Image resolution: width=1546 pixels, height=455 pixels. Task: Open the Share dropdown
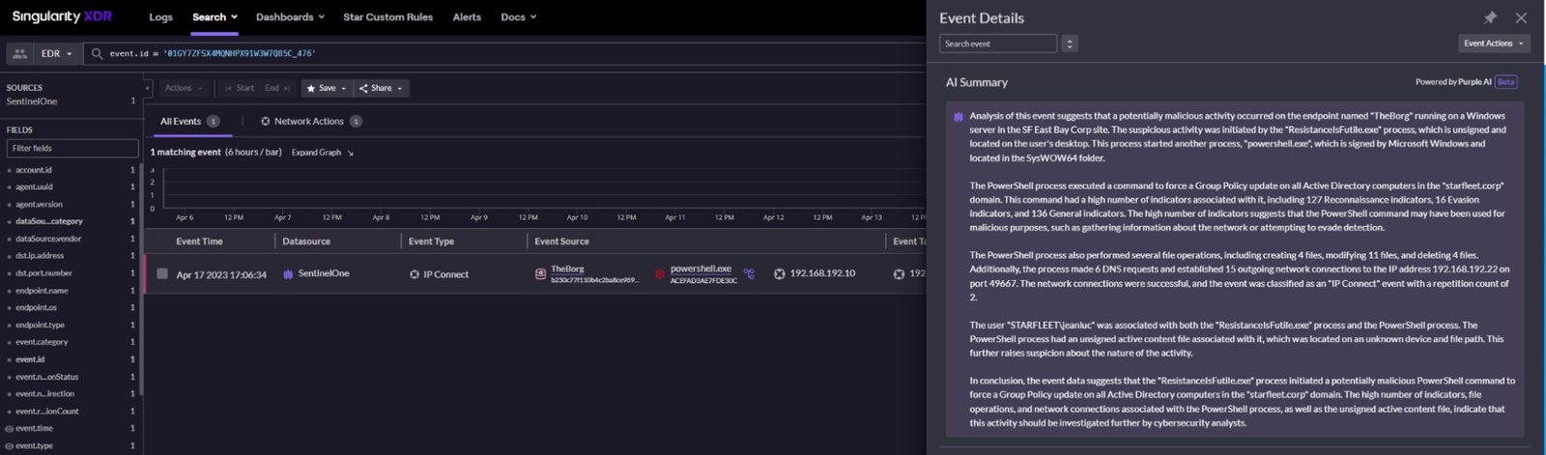tap(382, 88)
